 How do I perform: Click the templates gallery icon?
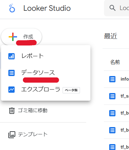pos(12,135)
